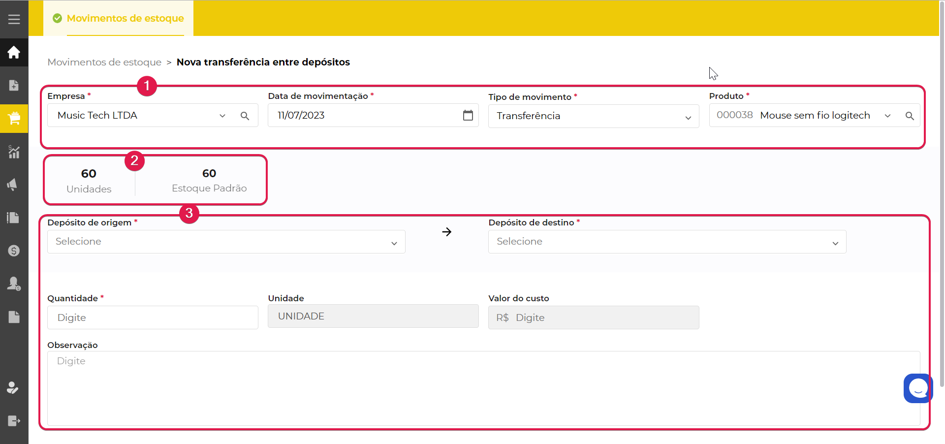Click the Observação text area
945x444 pixels.
pos(482,388)
